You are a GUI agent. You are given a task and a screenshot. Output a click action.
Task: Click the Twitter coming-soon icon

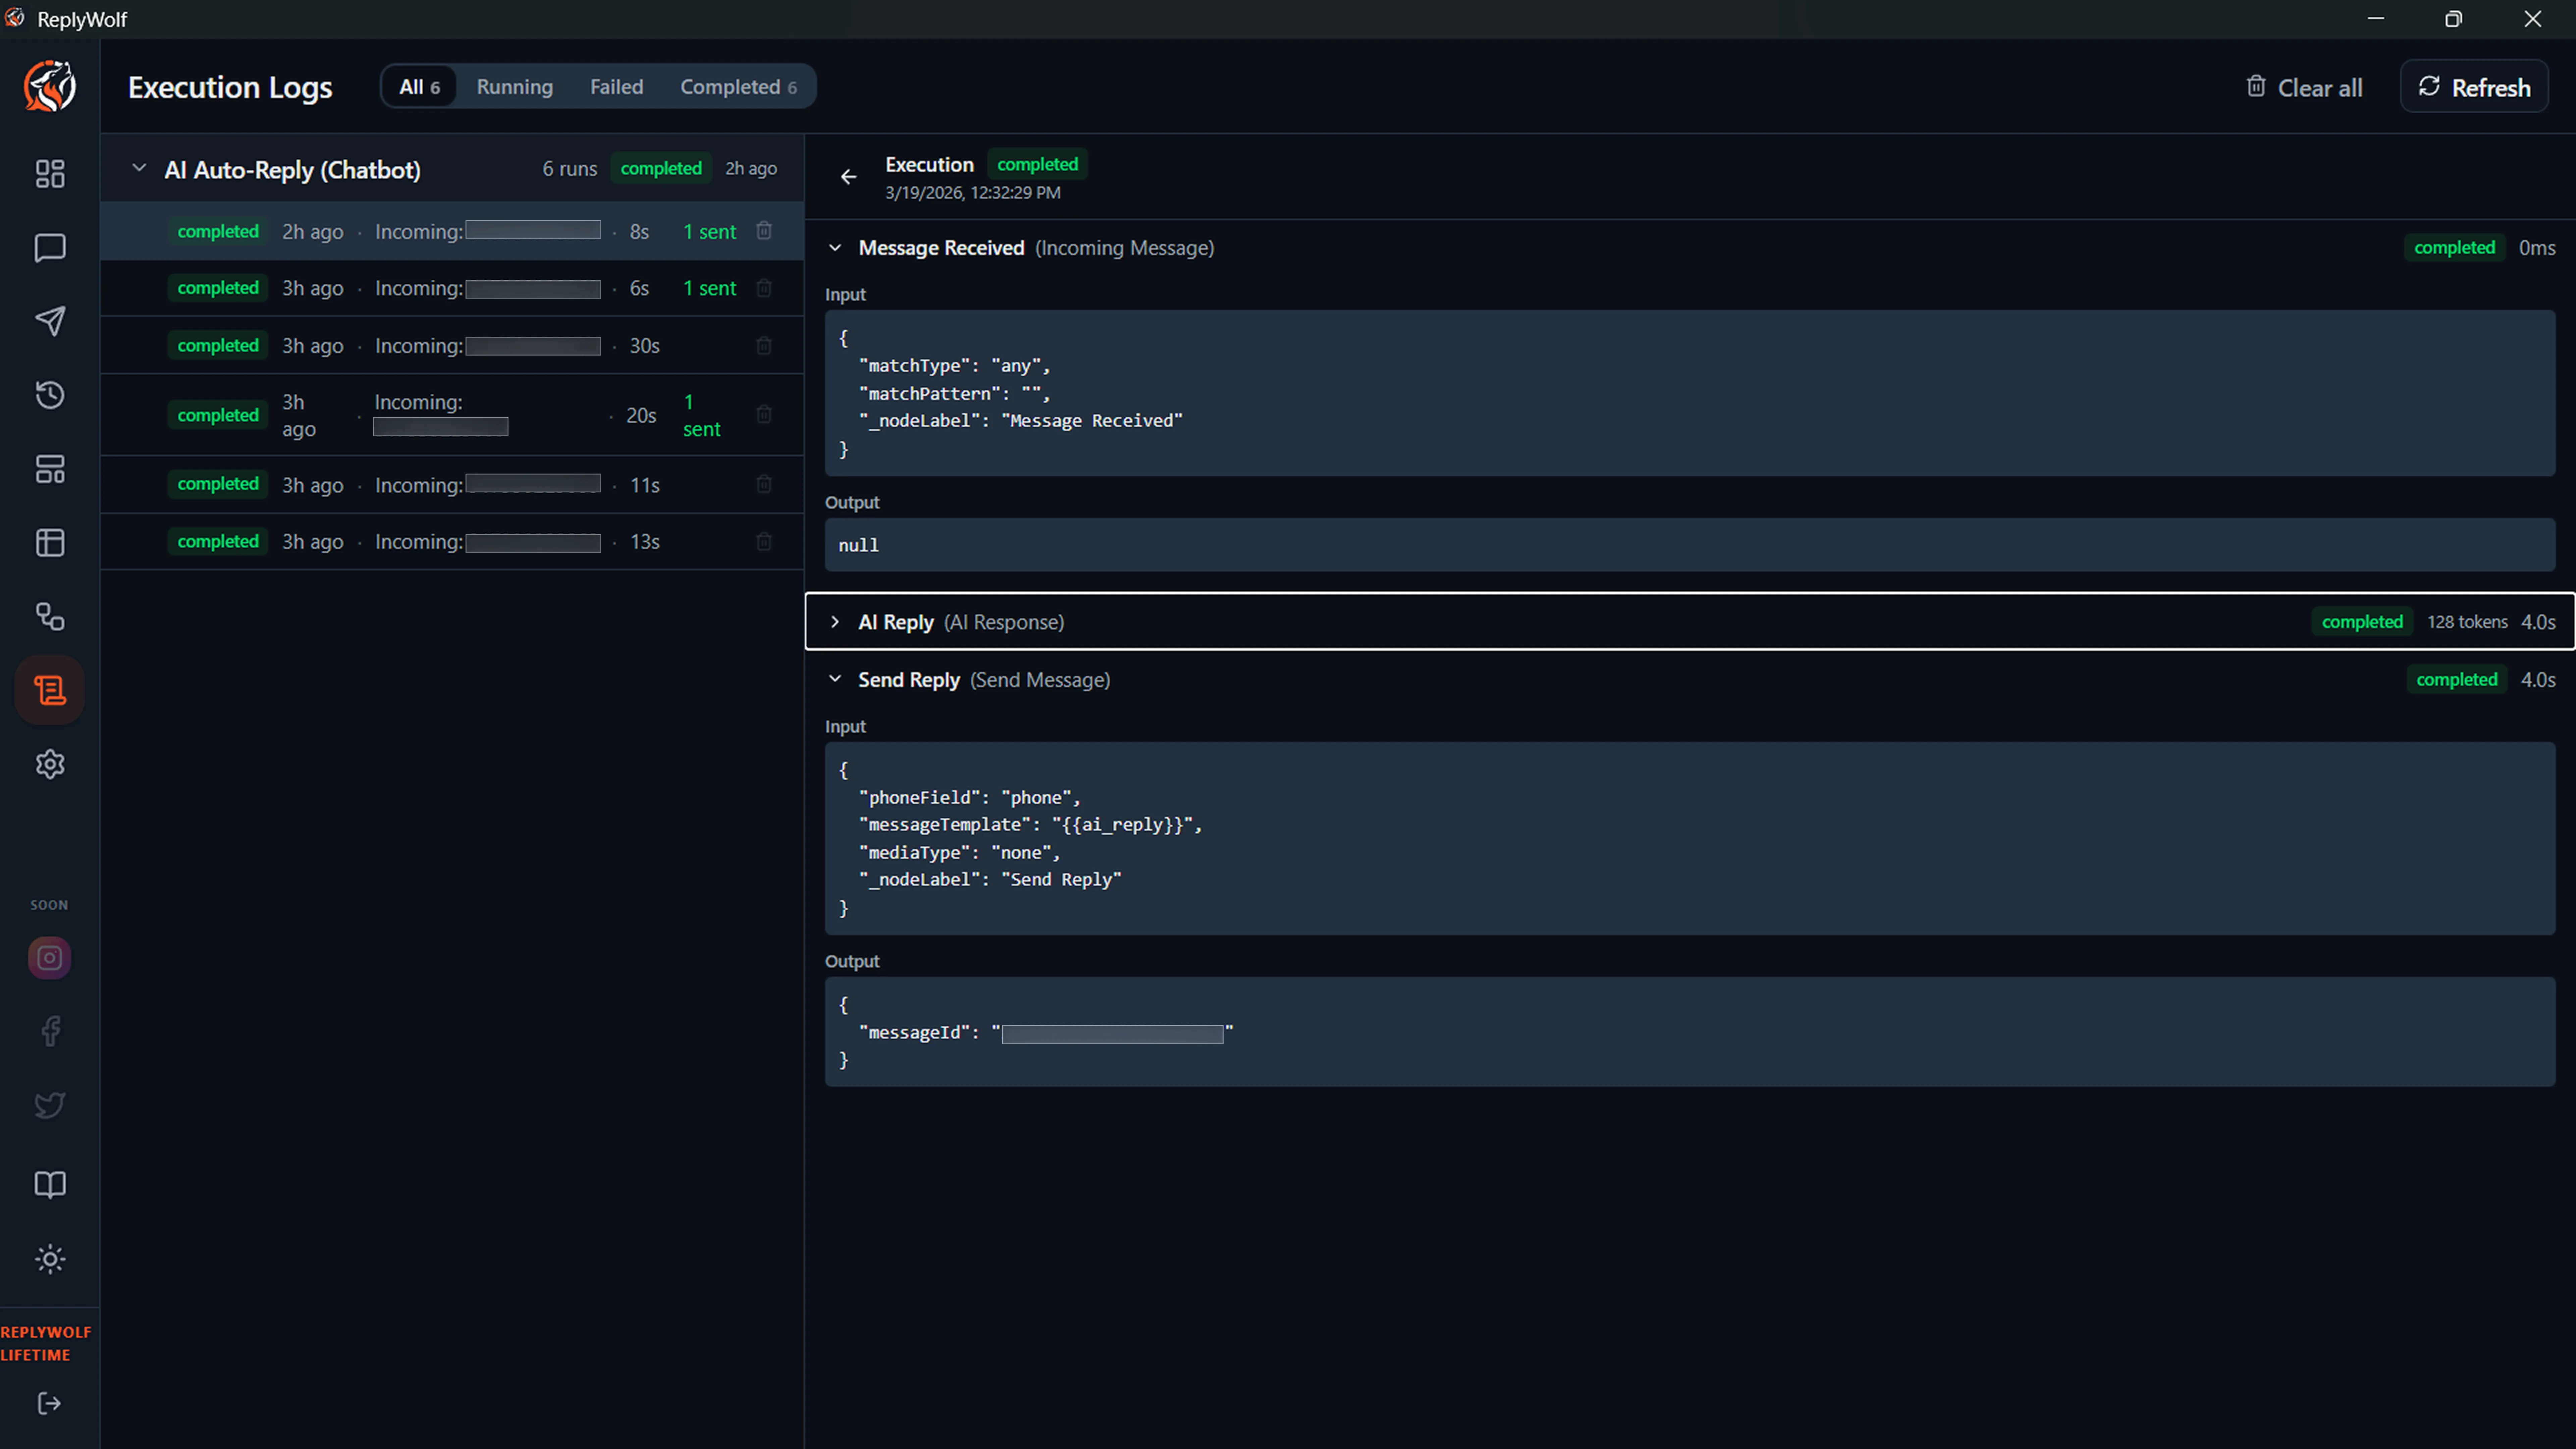tap(50, 1105)
